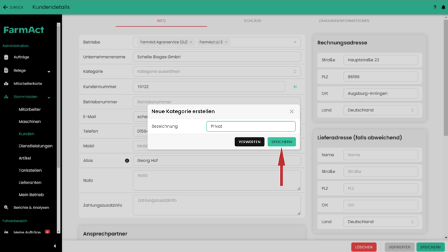Clear all Betriebe selections
448x252 pixels.
point(295,42)
